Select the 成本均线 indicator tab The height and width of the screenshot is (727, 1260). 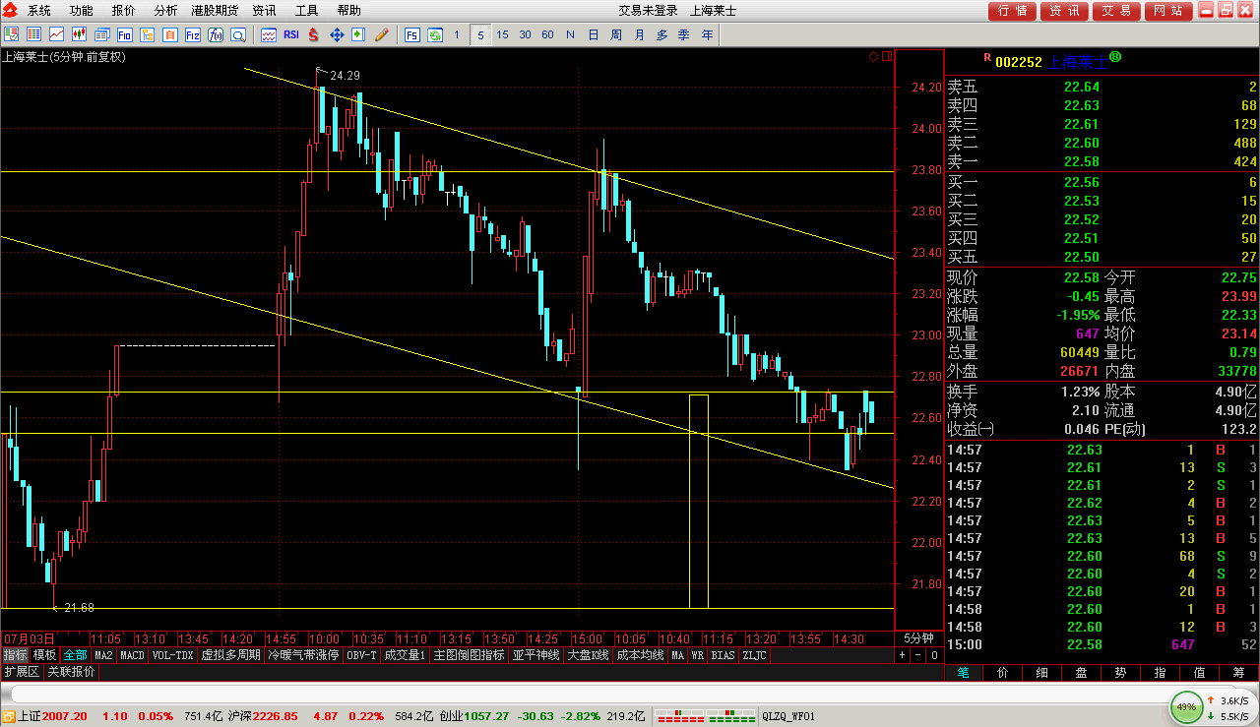coord(640,655)
